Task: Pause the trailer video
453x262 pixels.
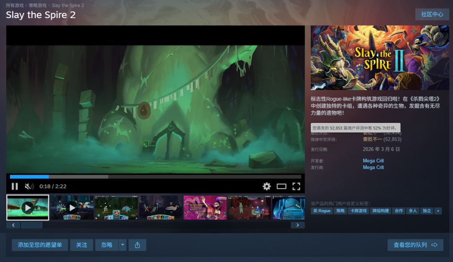Action: tap(15, 186)
